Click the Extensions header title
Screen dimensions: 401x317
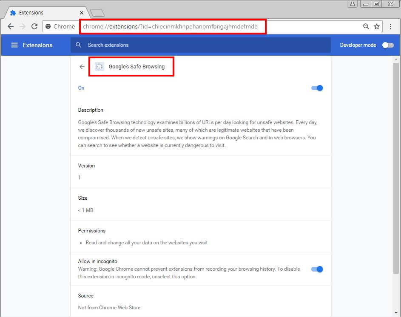(x=37, y=45)
